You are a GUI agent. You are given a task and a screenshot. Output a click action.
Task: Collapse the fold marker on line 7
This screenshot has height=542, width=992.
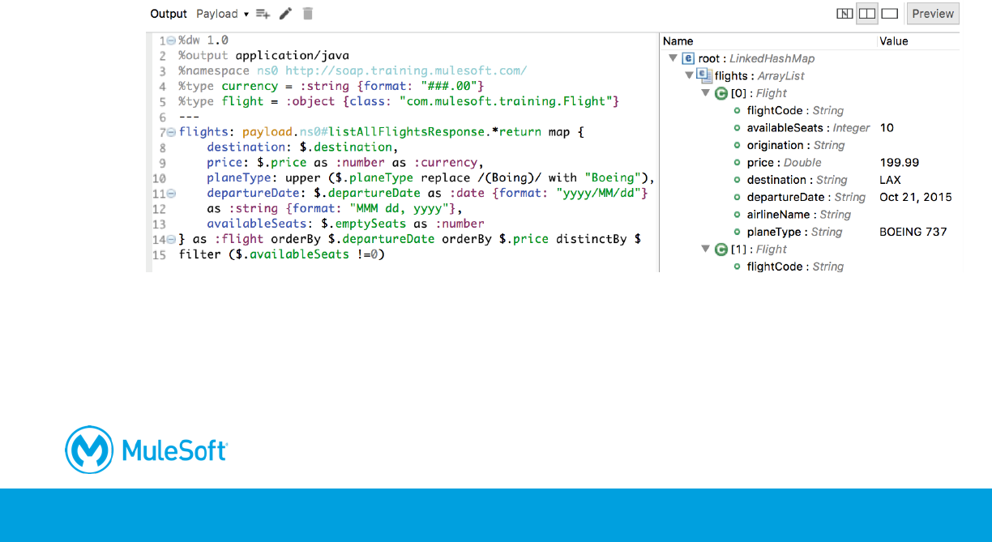click(x=171, y=132)
